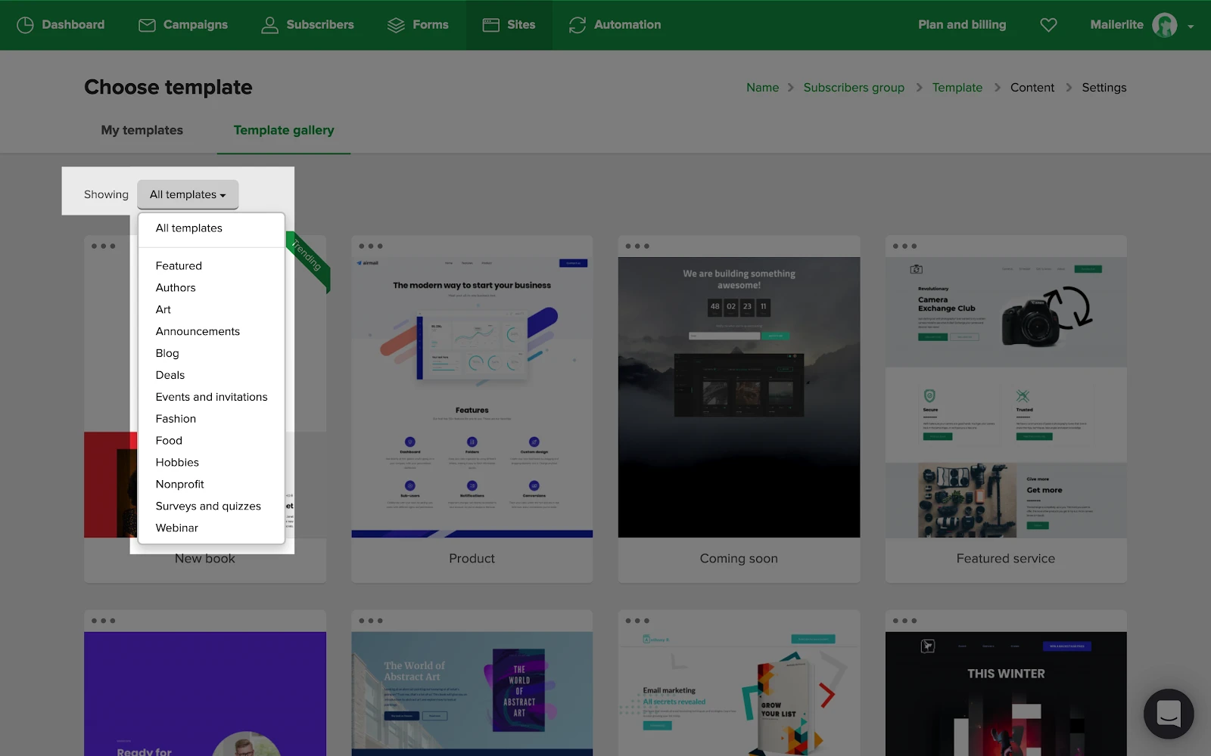Click the Mailerlite profile avatar
This screenshot has height=756, width=1211.
point(1164,25)
